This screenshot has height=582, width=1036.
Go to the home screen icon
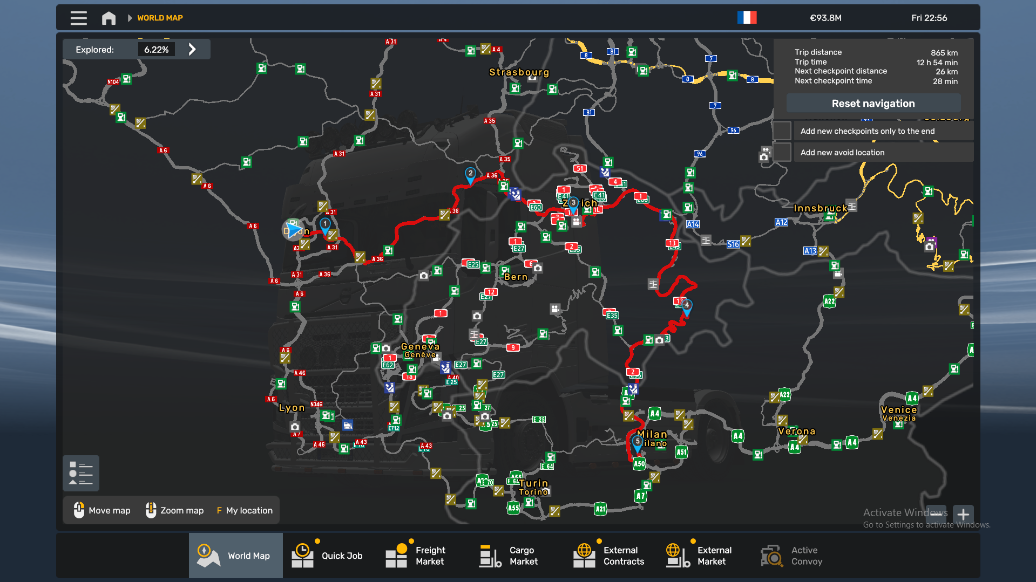pyautogui.click(x=109, y=18)
